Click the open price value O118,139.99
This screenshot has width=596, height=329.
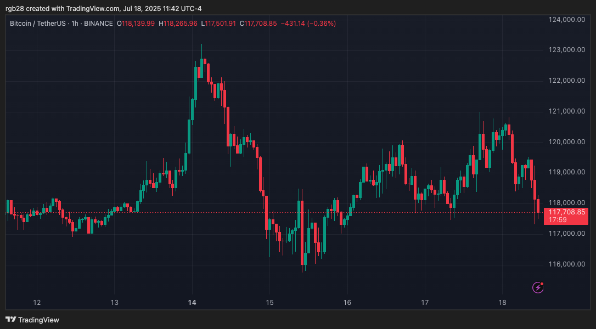(136, 24)
